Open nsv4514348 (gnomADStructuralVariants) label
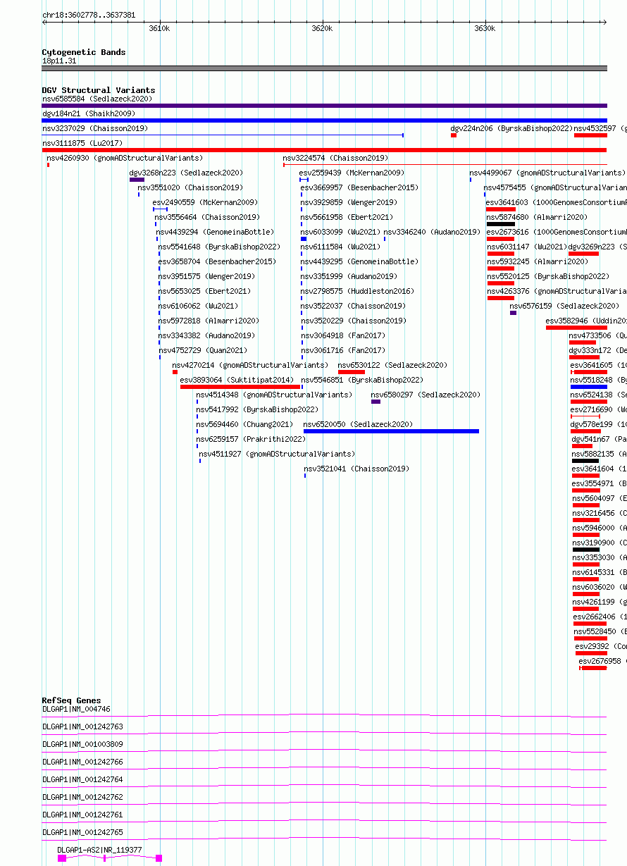This screenshot has width=627, height=866. coord(274,395)
